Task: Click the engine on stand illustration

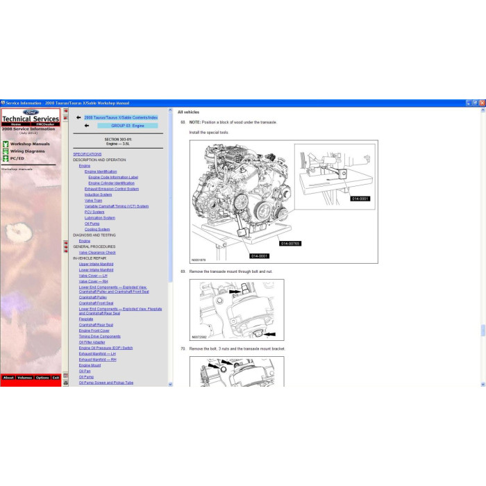Action: click(283, 202)
